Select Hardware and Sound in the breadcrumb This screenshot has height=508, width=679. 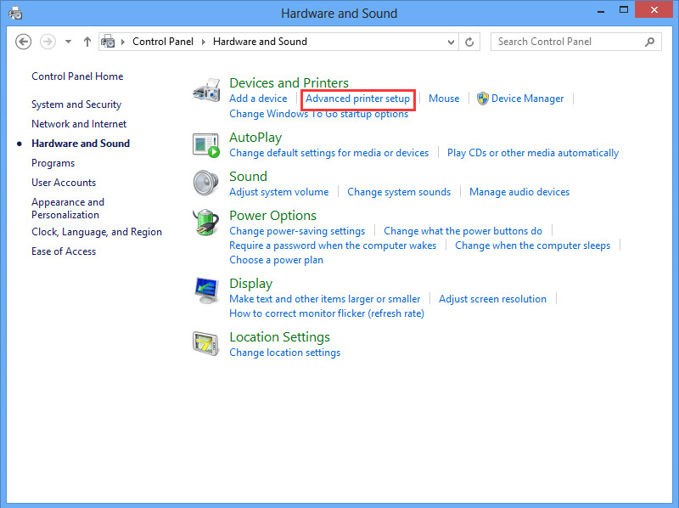(260, 42)
